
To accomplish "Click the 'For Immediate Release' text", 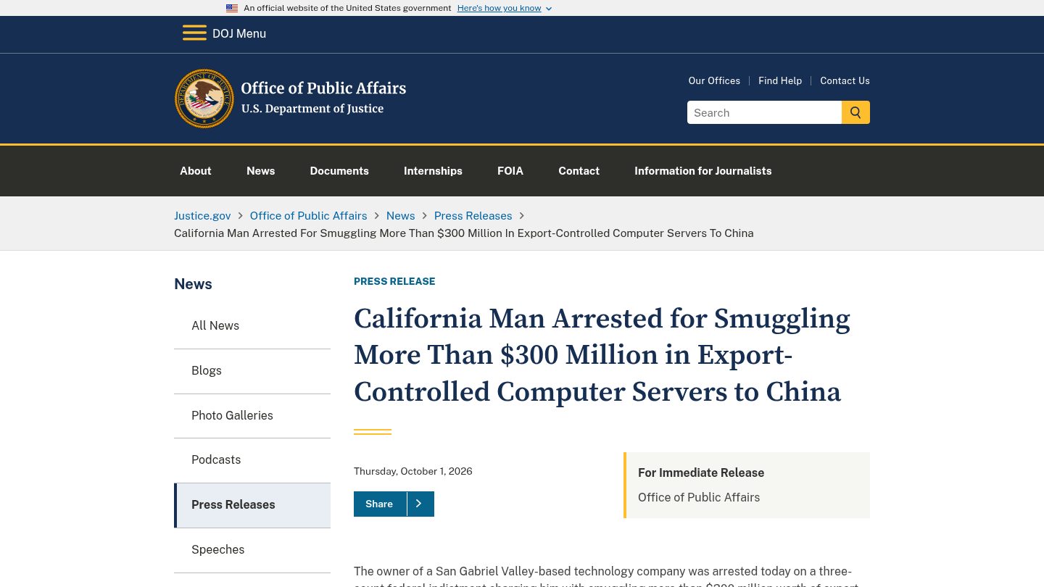I will 701,472.
